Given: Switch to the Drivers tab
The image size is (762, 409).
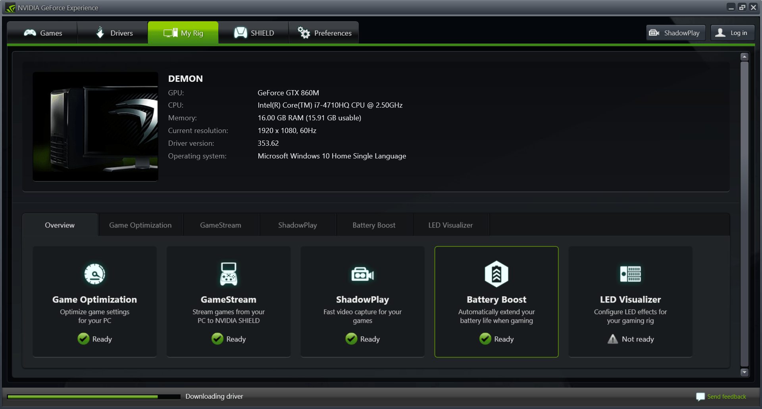Looking at the screenshot, I should pos(112,33).
